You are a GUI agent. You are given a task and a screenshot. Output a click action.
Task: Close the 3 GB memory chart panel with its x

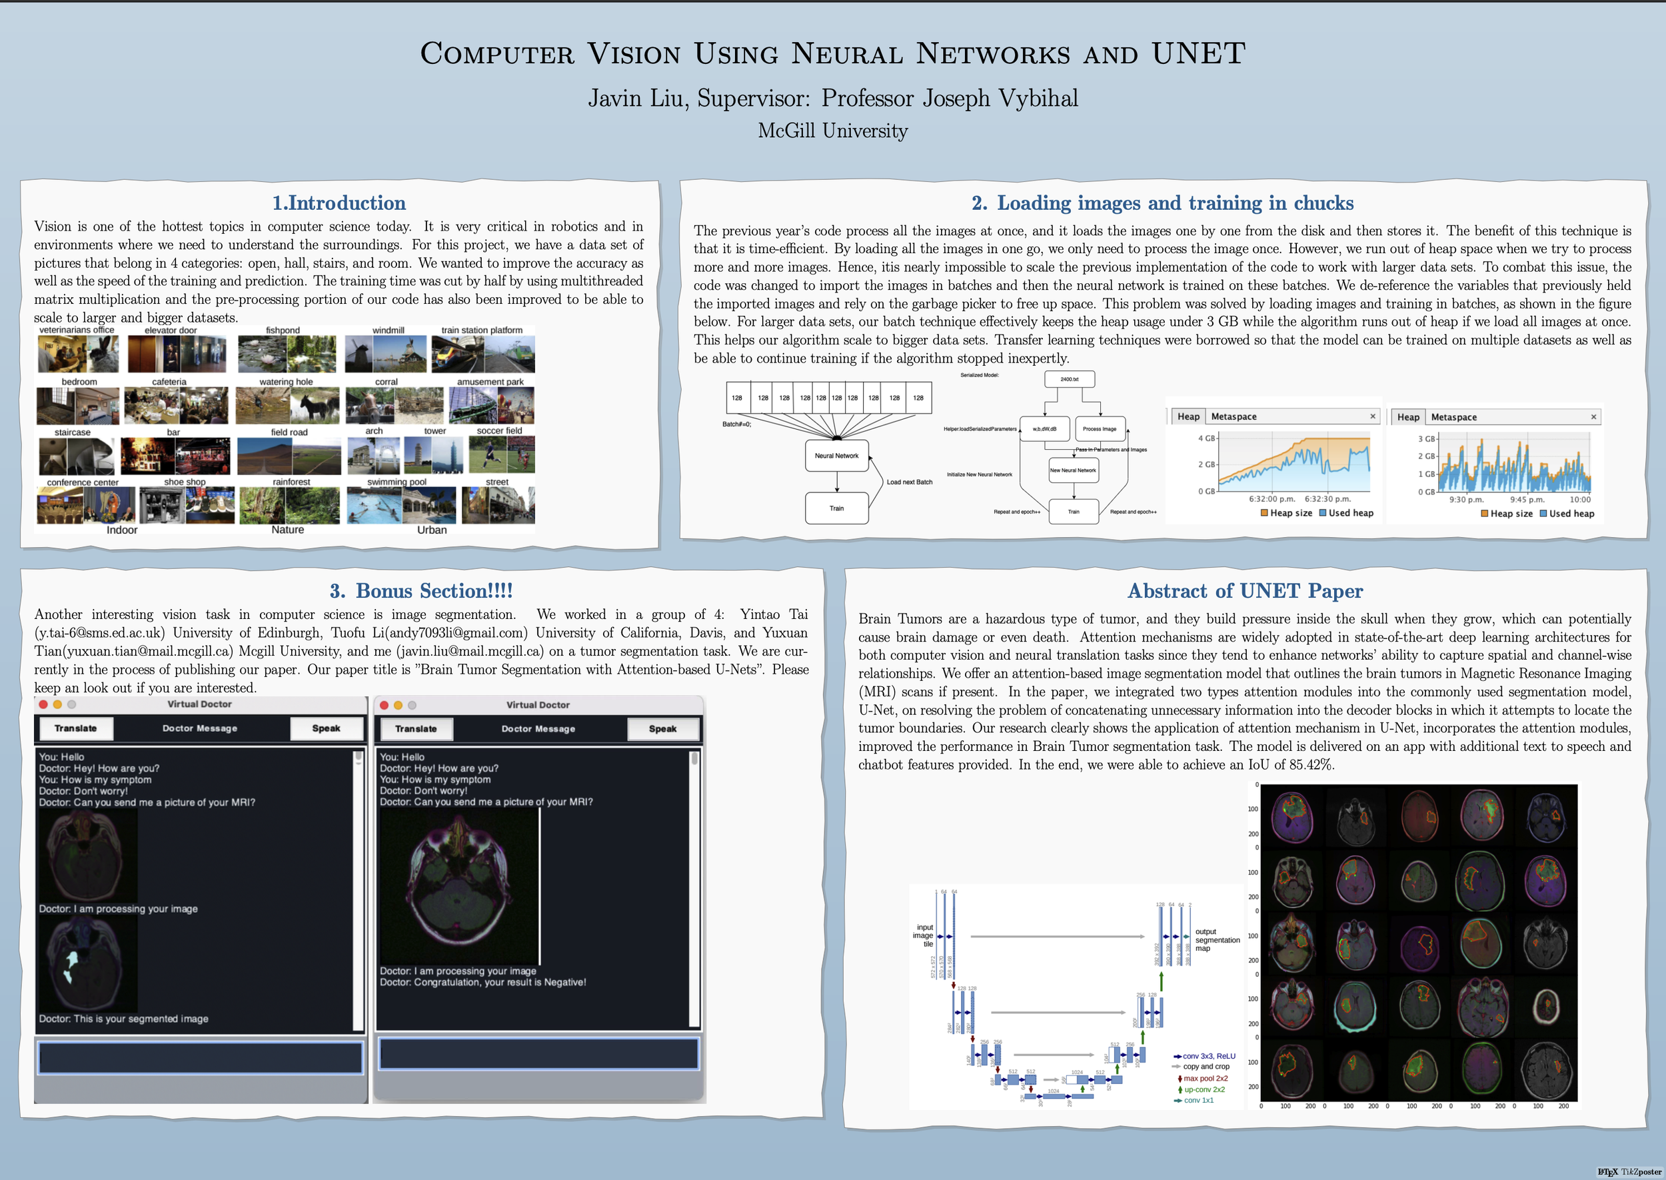1593,417
